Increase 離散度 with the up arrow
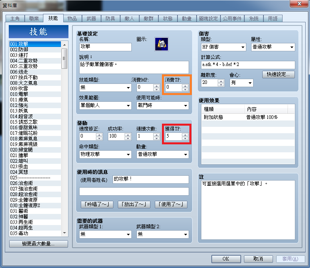Image resolution: width=310 pixels, height=268 pixels. tap(221, 81)
